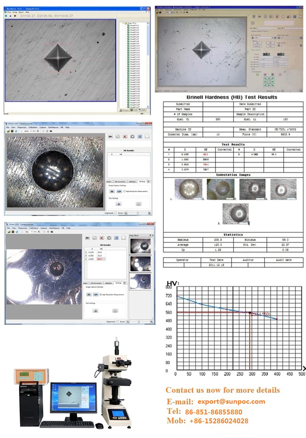This screenshot has height=438, width=306.
Task: Open File menu in iVision window with empty HB Results
Action: tap(8, 127)
